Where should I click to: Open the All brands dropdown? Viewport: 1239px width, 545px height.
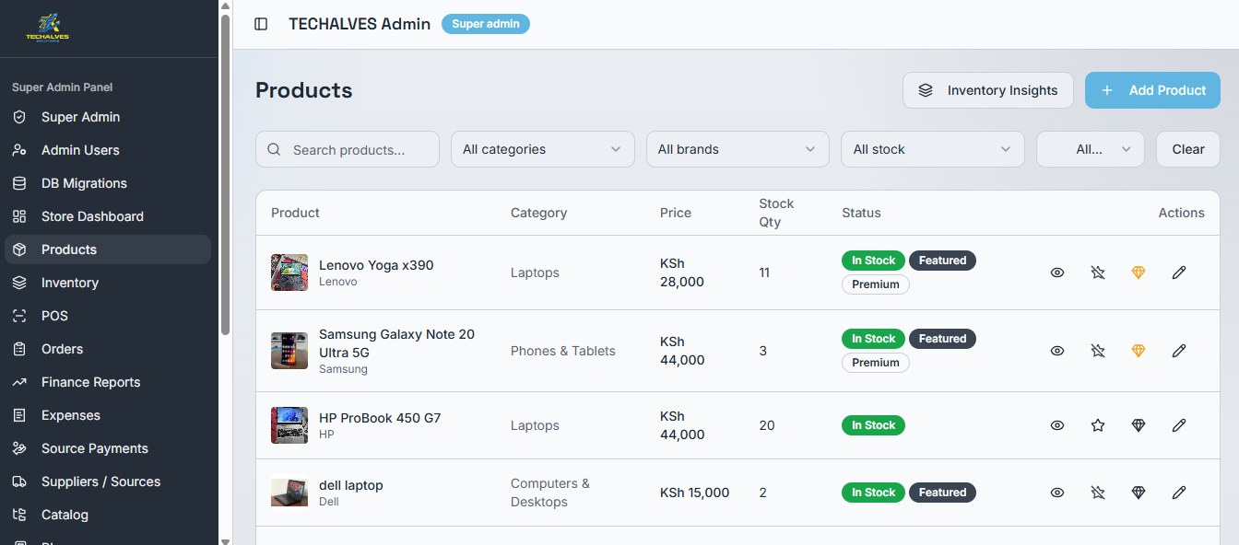[x=737, y=149]
